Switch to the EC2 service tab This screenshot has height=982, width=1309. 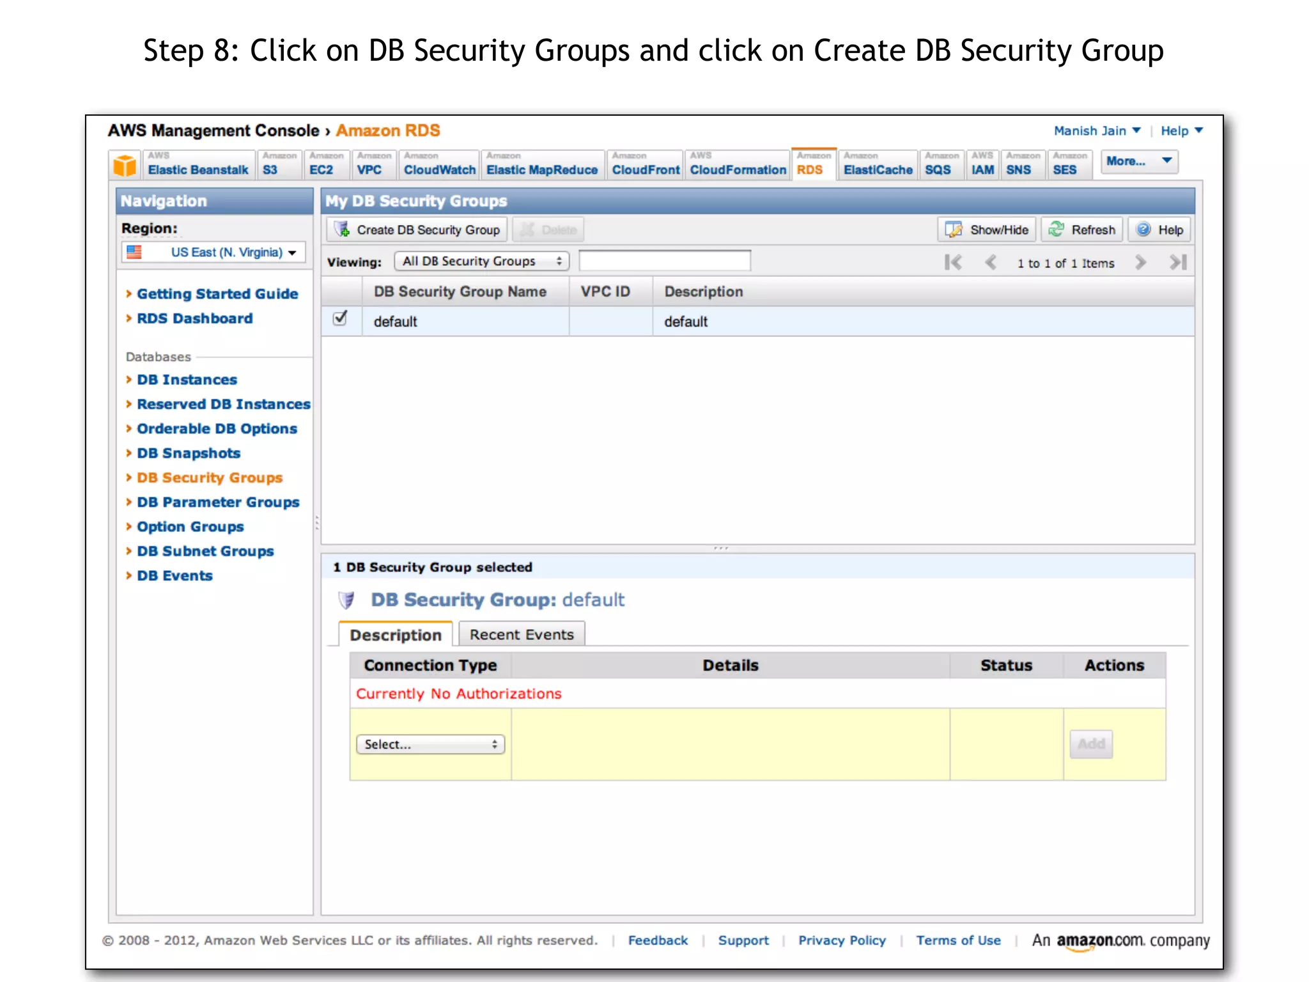click(x=327, y=164)
